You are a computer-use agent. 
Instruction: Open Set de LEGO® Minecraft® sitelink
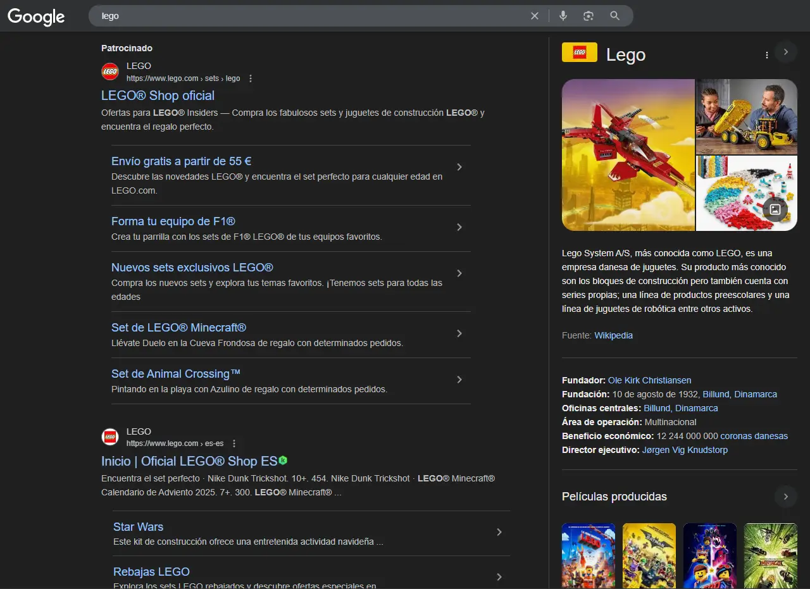click(x=178, y=328)
